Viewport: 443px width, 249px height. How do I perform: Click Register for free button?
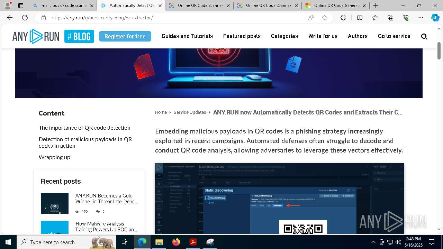click(x=125, y=36)
